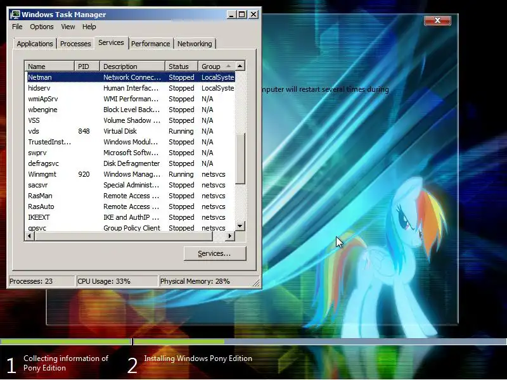Select the Services tab
507x380 pixels.
coord(111,42)
